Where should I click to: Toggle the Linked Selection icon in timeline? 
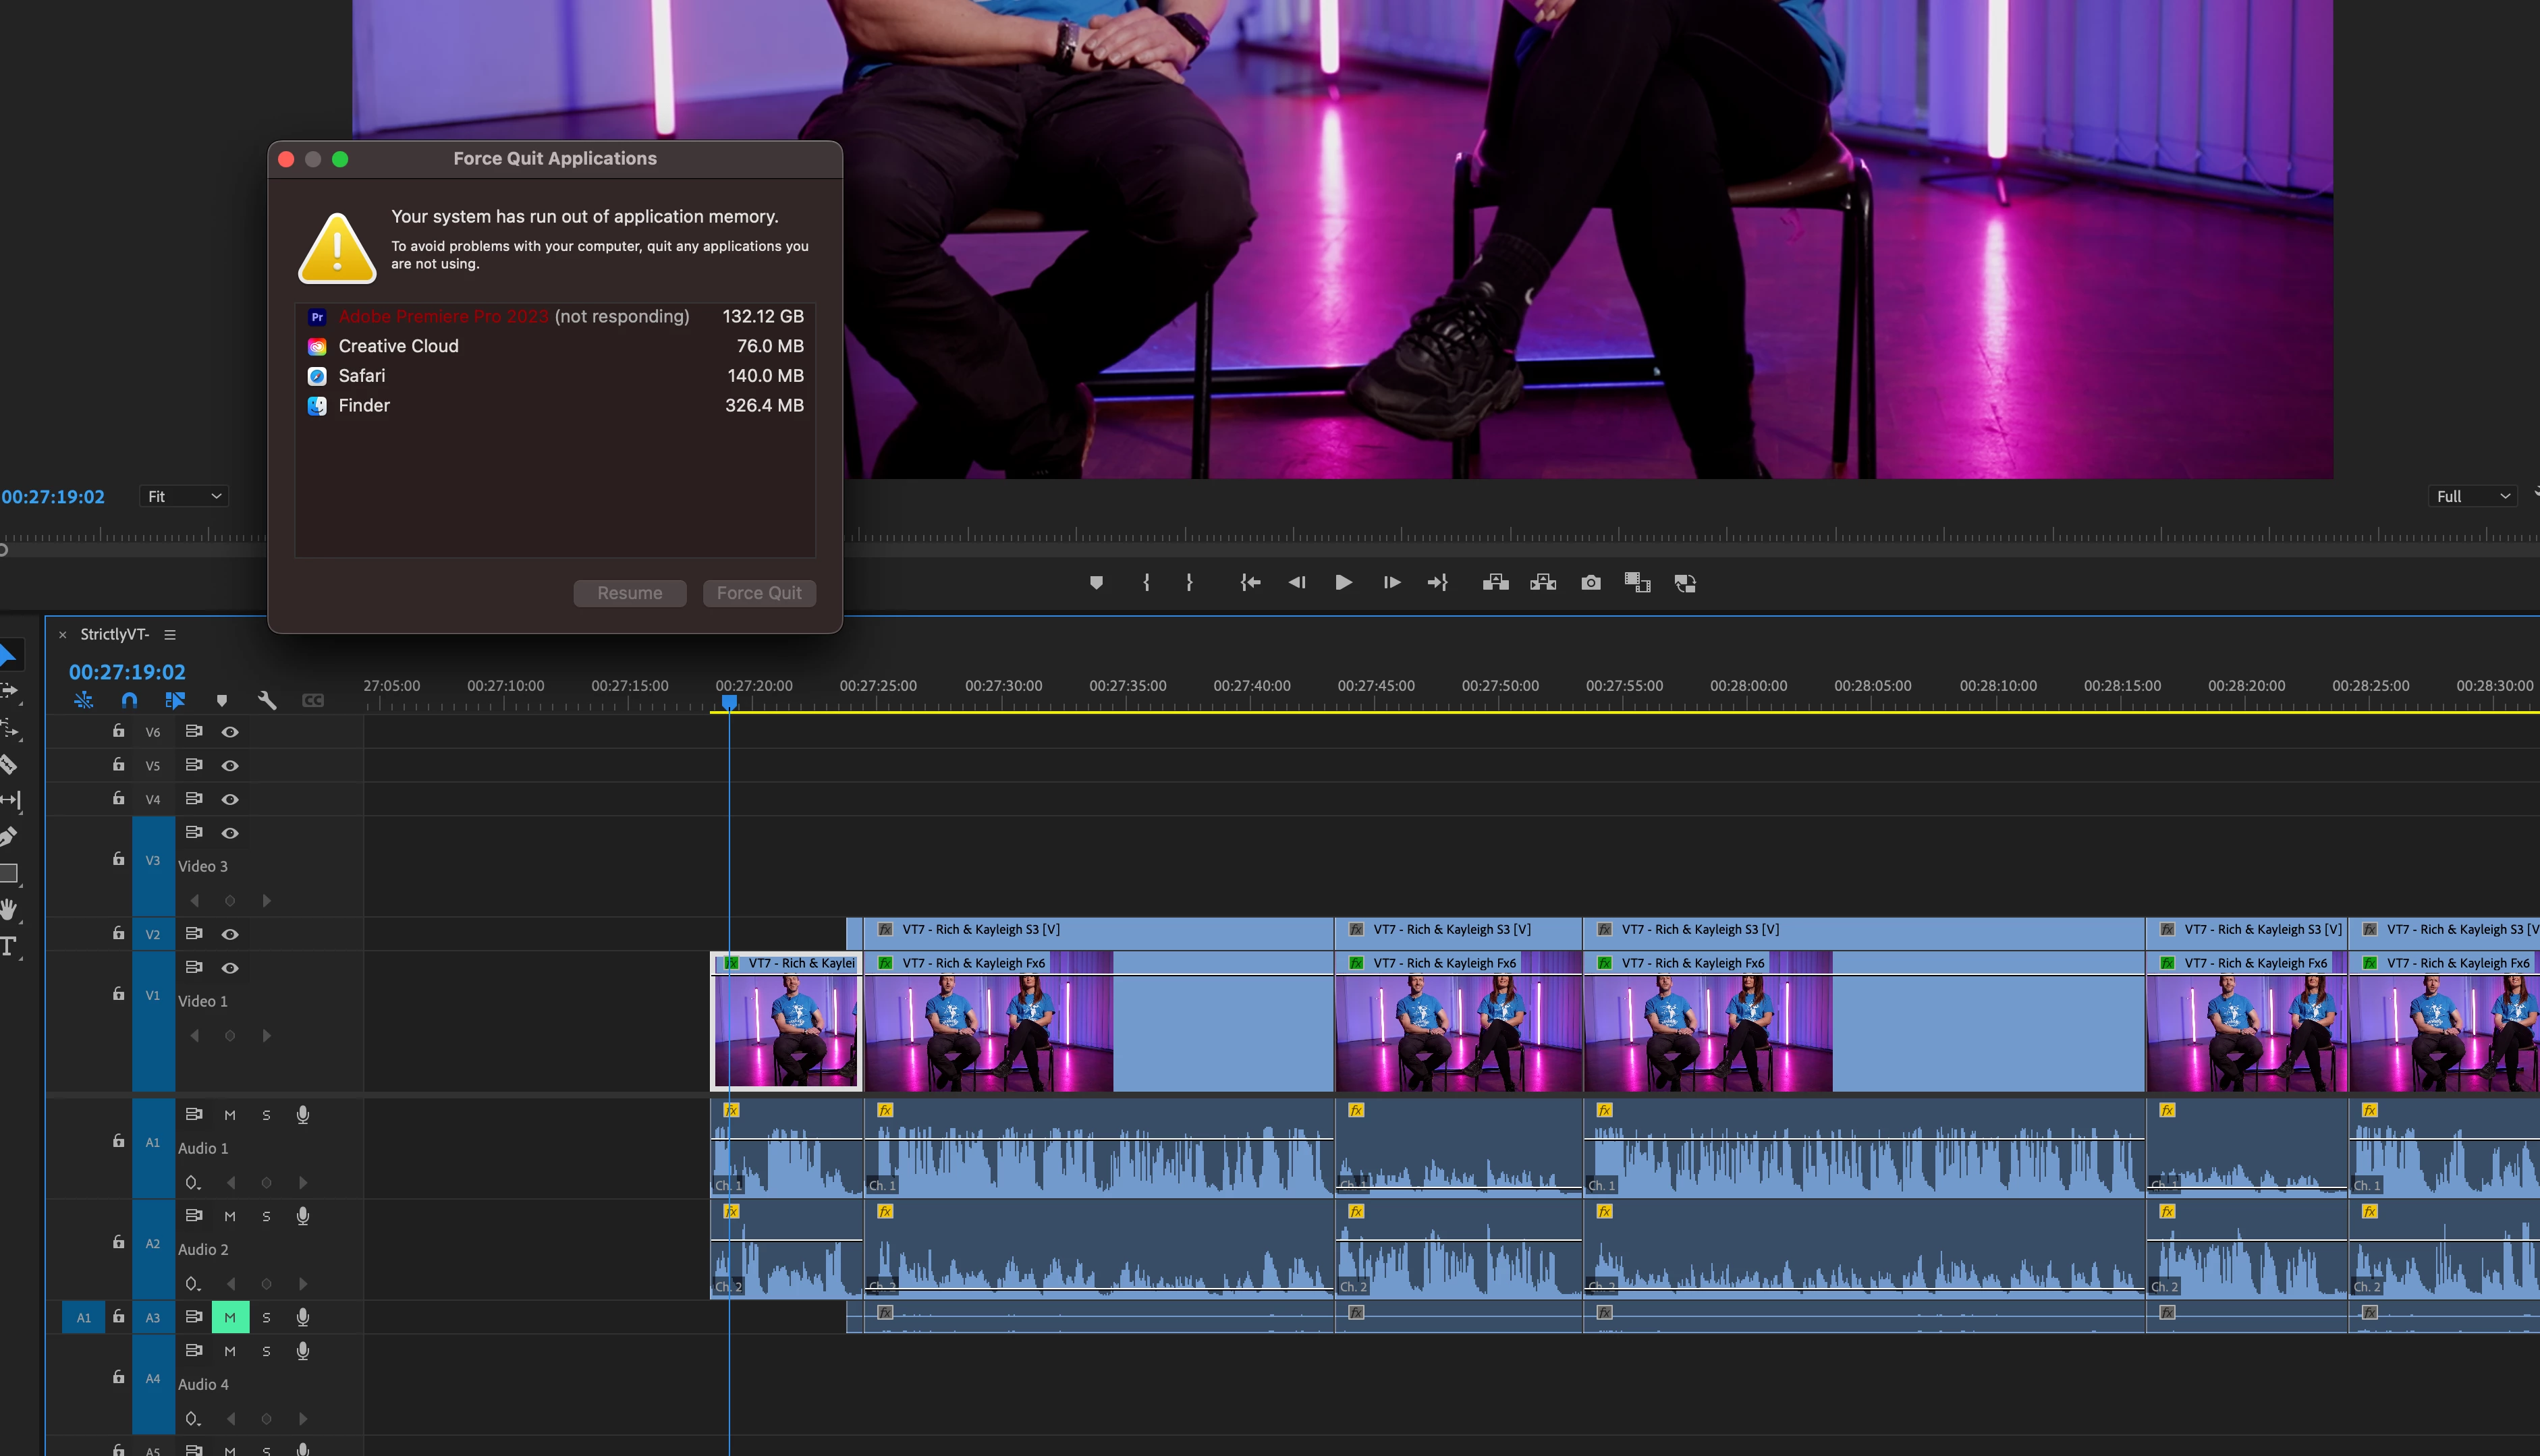pos(175,700)
